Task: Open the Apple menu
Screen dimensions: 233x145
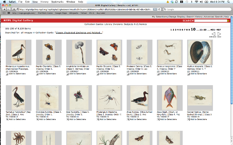Action: (4, 2)
